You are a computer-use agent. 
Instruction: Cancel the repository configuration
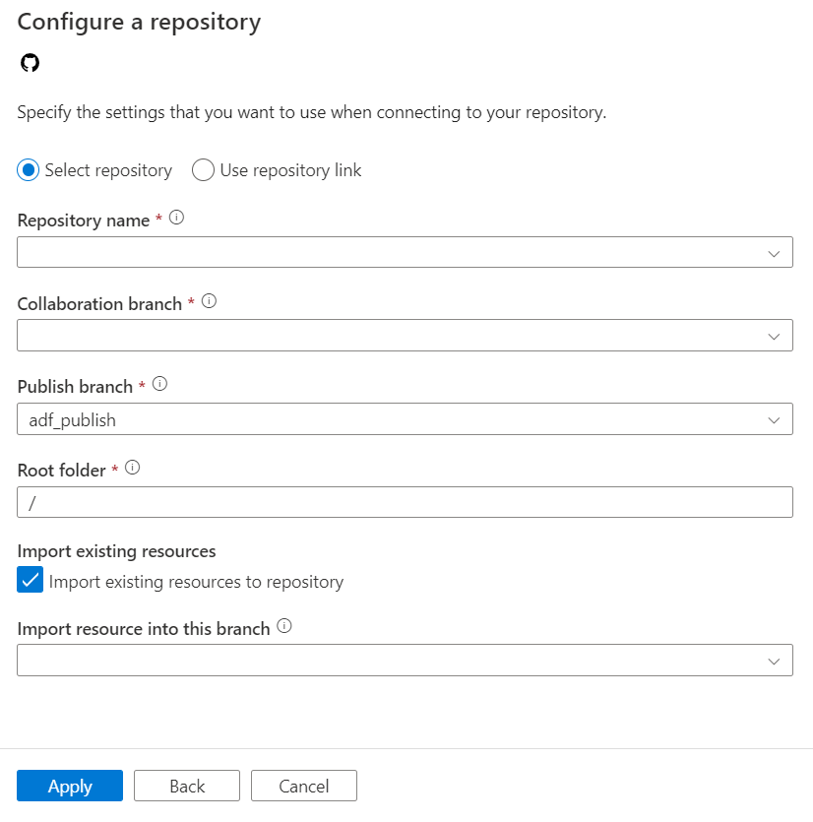pyautogui.click(x=303, y=786)
